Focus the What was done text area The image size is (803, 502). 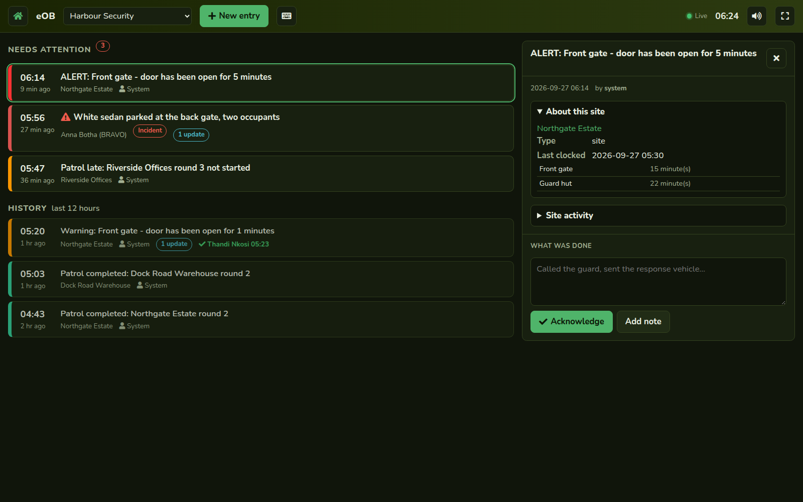pos(658,282)
